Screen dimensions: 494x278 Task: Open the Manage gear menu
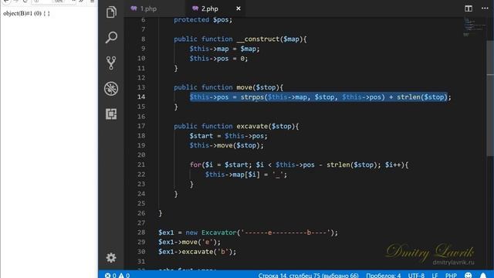click(111, 258)
